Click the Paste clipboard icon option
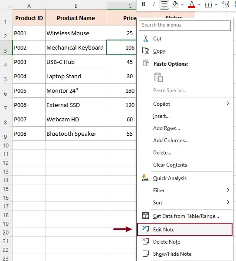The image size is (236, 261). coord(158,77)
